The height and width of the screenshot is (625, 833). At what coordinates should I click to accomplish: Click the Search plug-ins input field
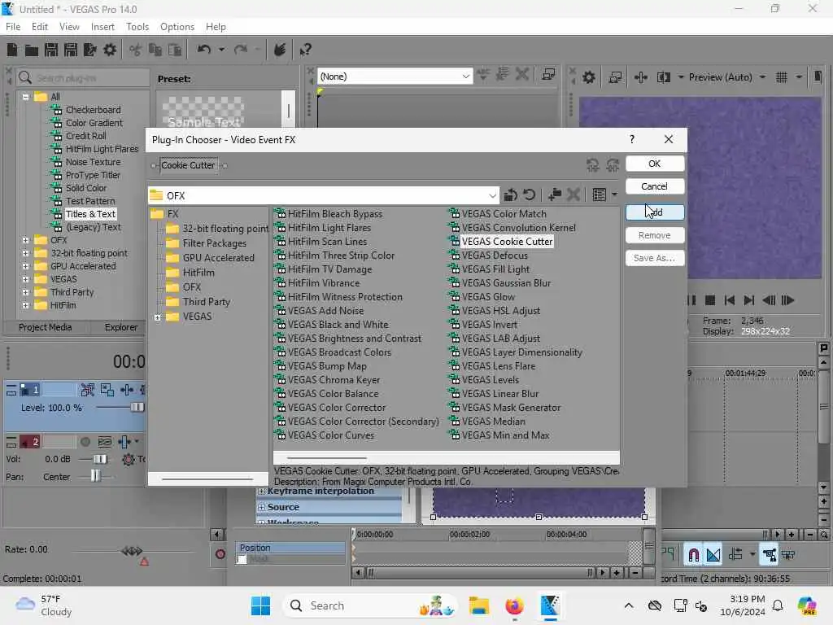[82, 78]
